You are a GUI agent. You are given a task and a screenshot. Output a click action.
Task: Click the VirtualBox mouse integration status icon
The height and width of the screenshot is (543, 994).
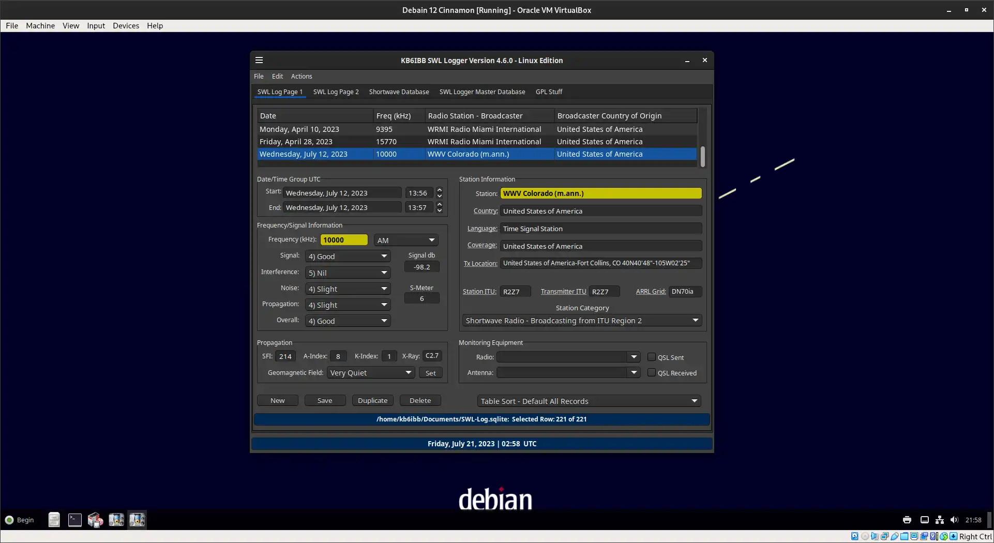[x=944, y=536]
